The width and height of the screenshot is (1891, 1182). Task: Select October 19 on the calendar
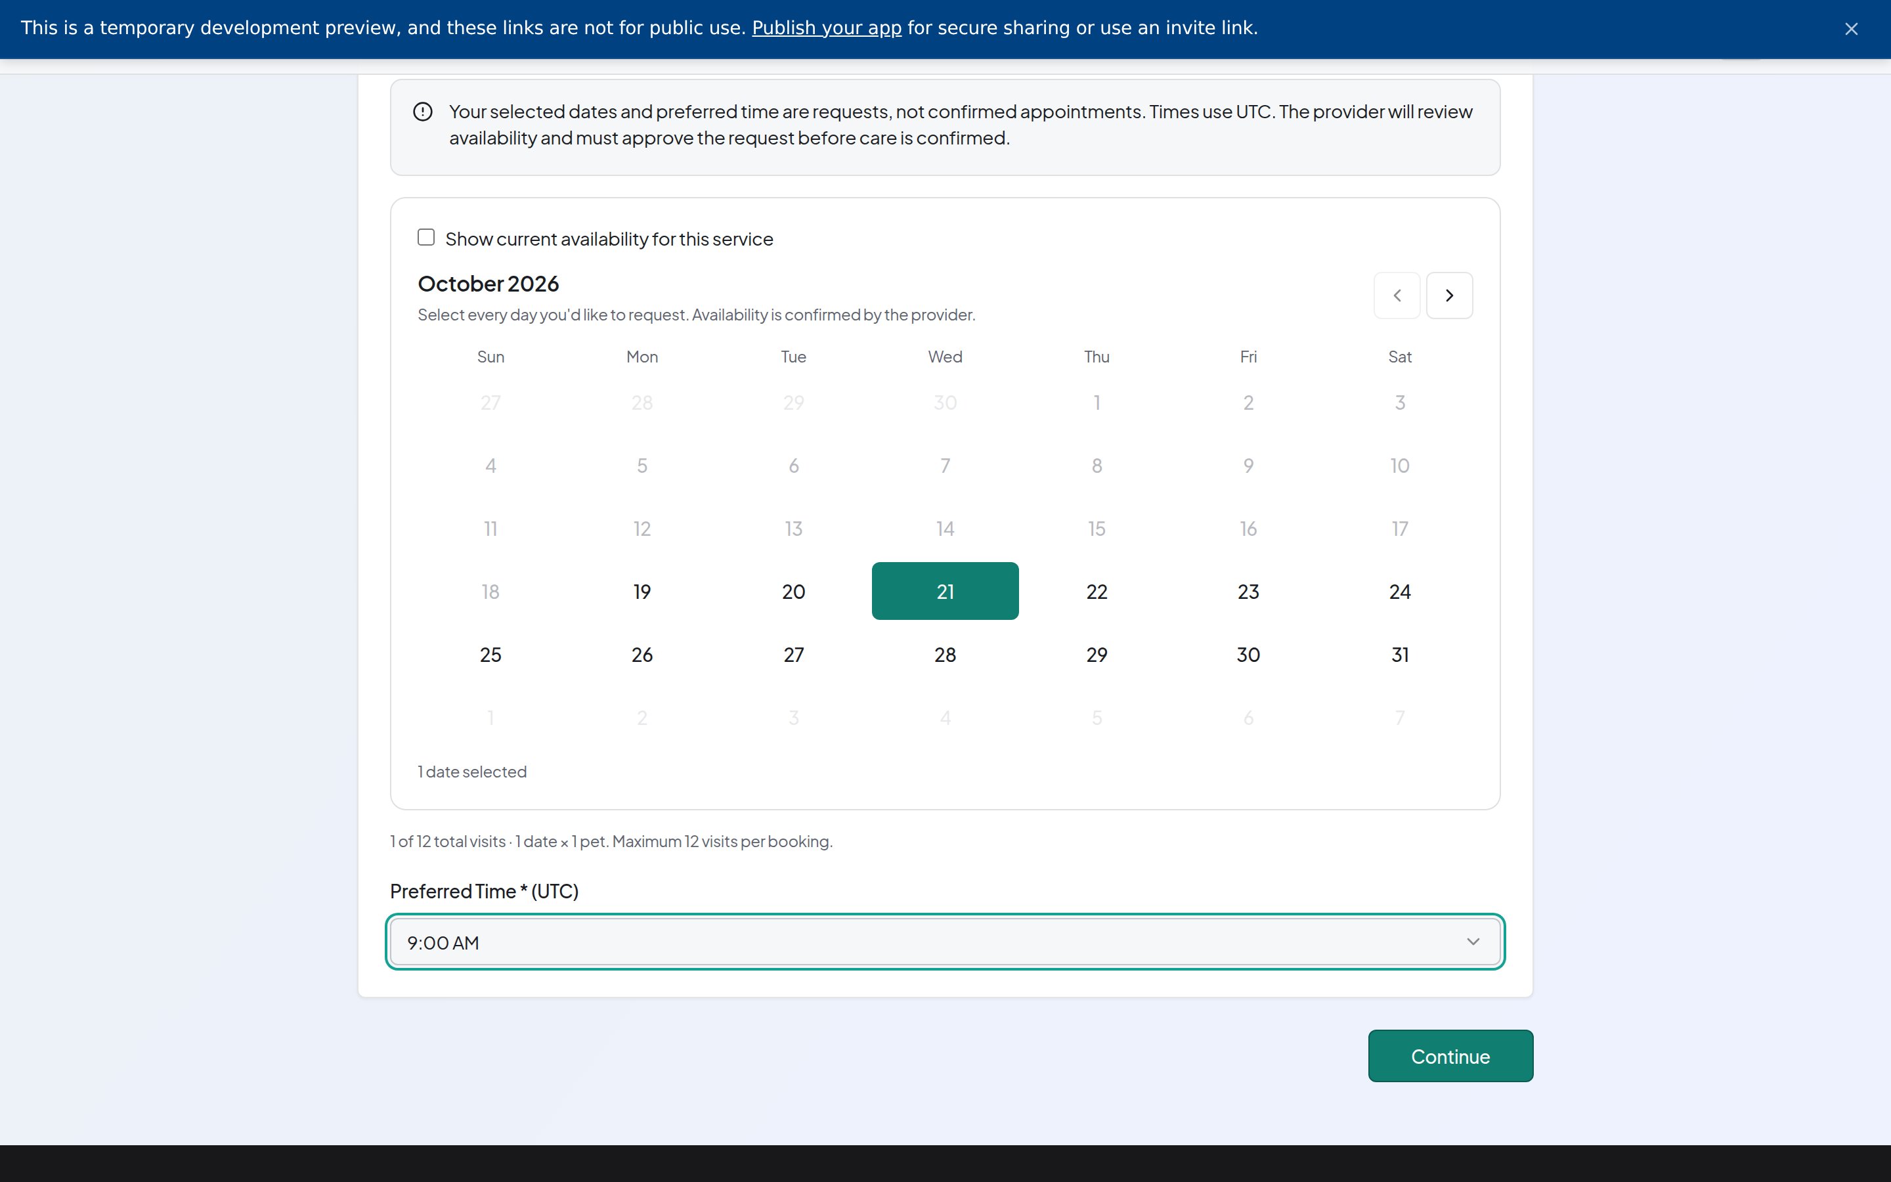coord(641,591)
